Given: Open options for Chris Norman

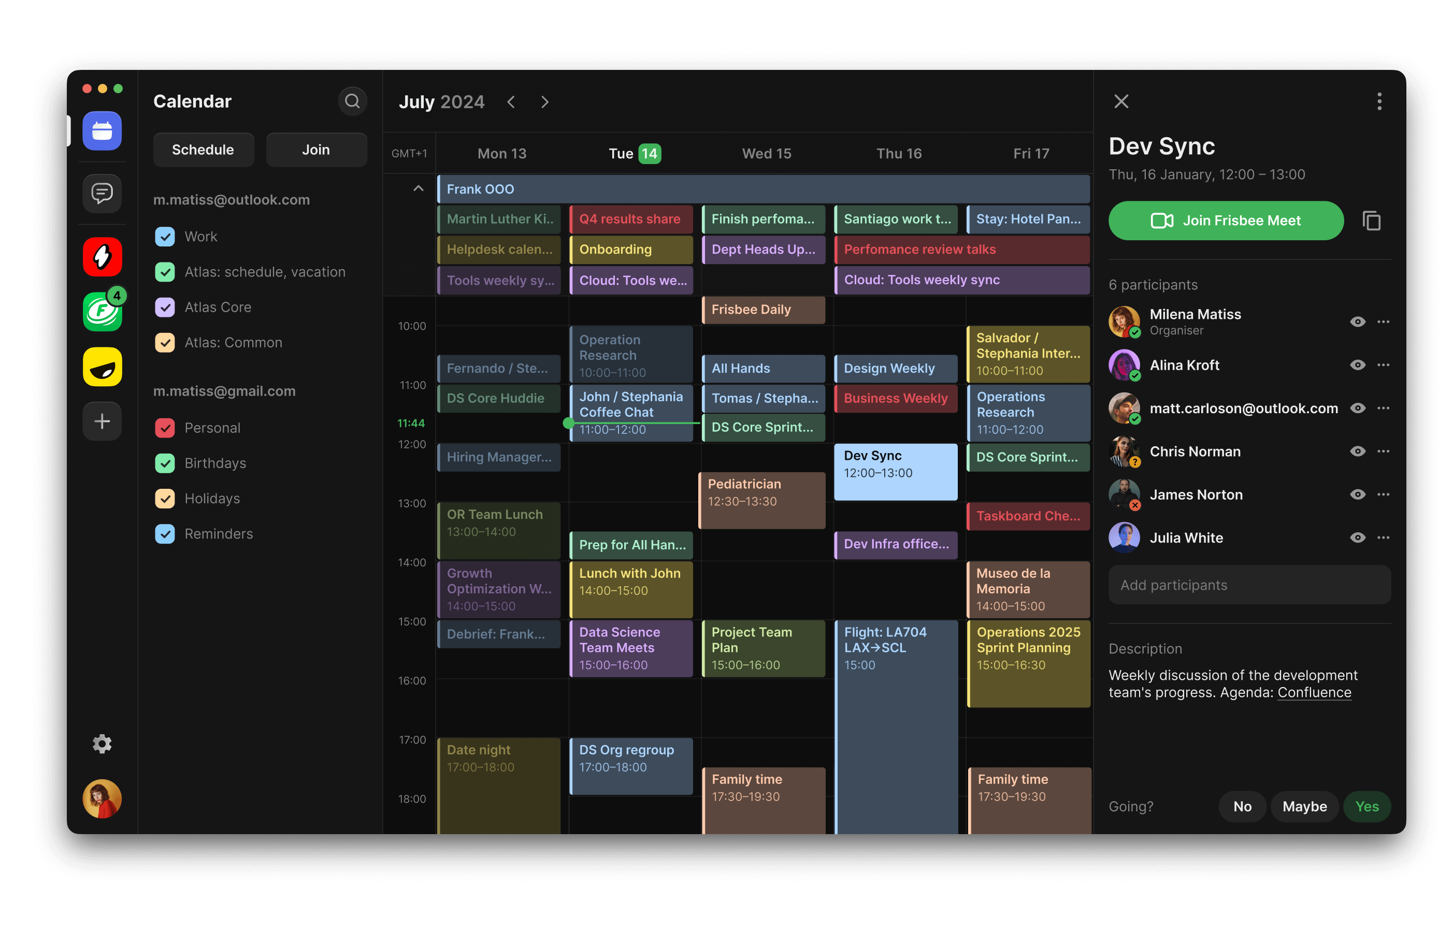Looking at the screenshot, I should [x=1383, y=451].
